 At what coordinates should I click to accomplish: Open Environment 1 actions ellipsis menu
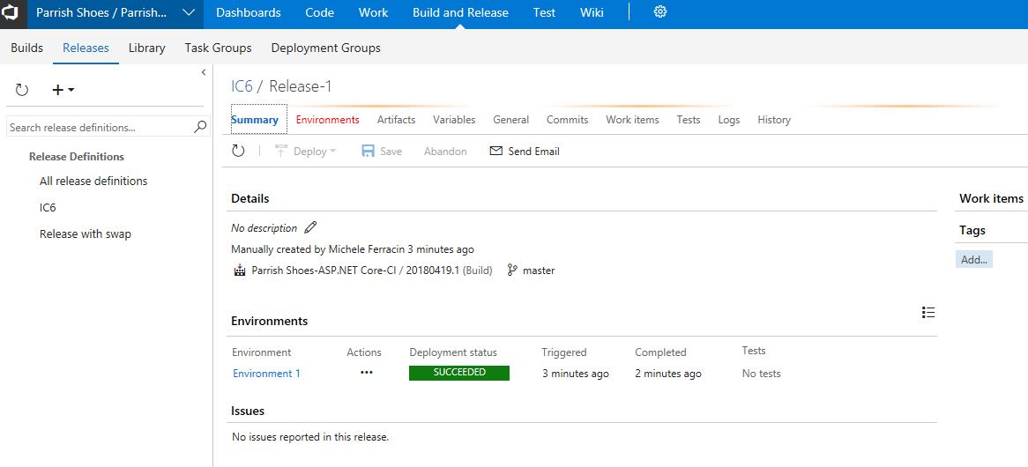click(367, 373)
